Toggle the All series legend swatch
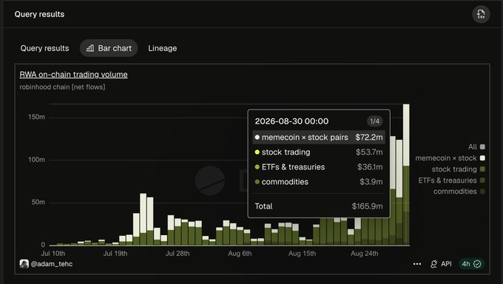The width and height of the screenshot is (503, 284). (482, 147)
